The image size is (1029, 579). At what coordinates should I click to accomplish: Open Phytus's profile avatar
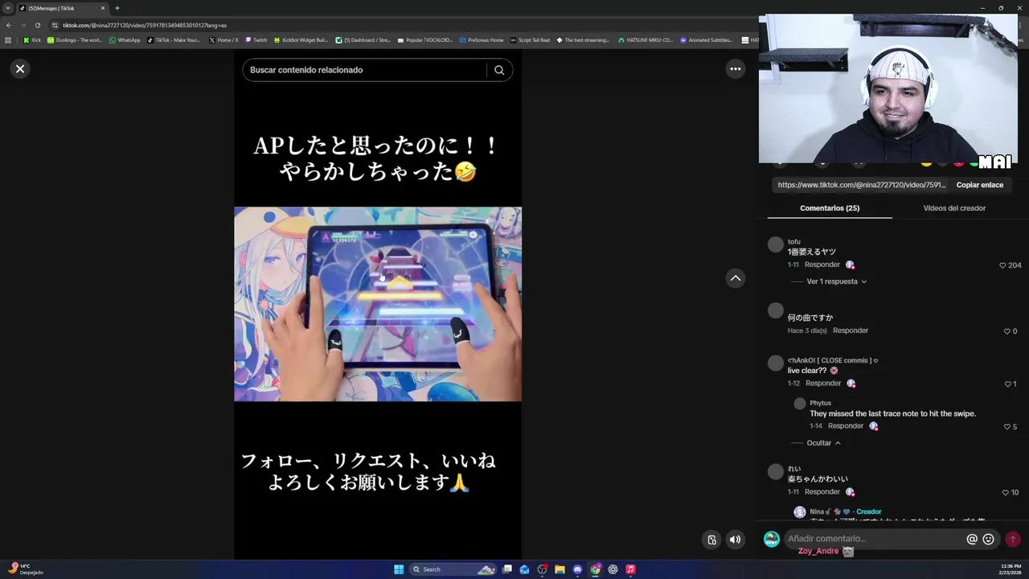pos(799,404)
